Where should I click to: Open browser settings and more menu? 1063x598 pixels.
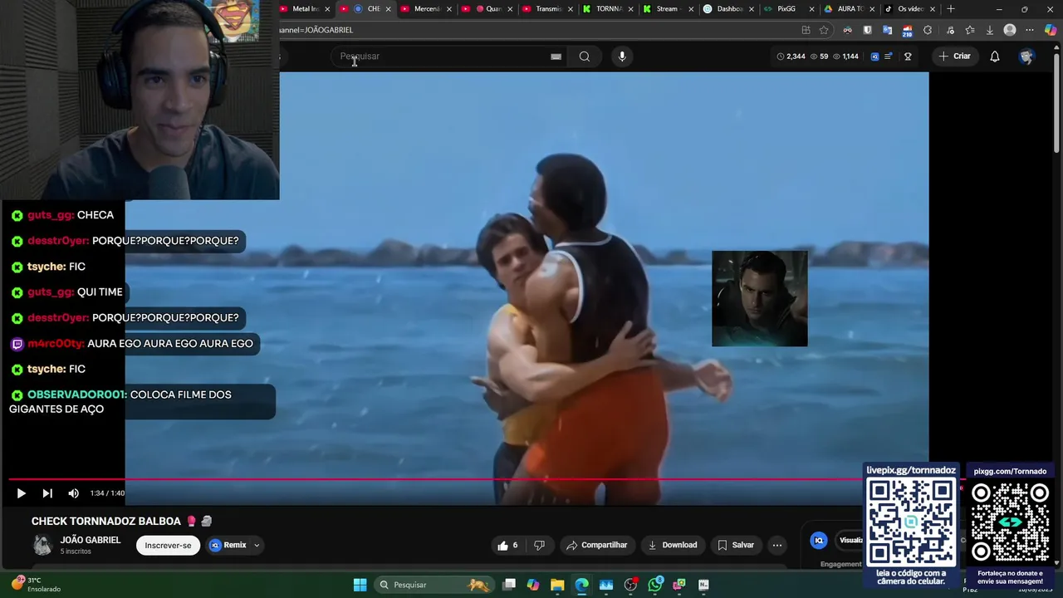click(x=1030, y=30)
